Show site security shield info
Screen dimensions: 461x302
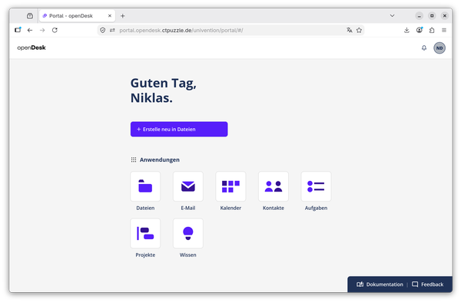[103, 30]
